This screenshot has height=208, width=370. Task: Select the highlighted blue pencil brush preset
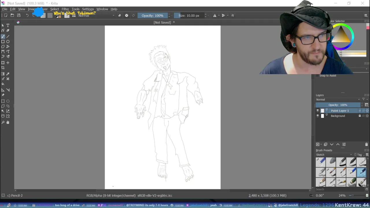point(361,172)
